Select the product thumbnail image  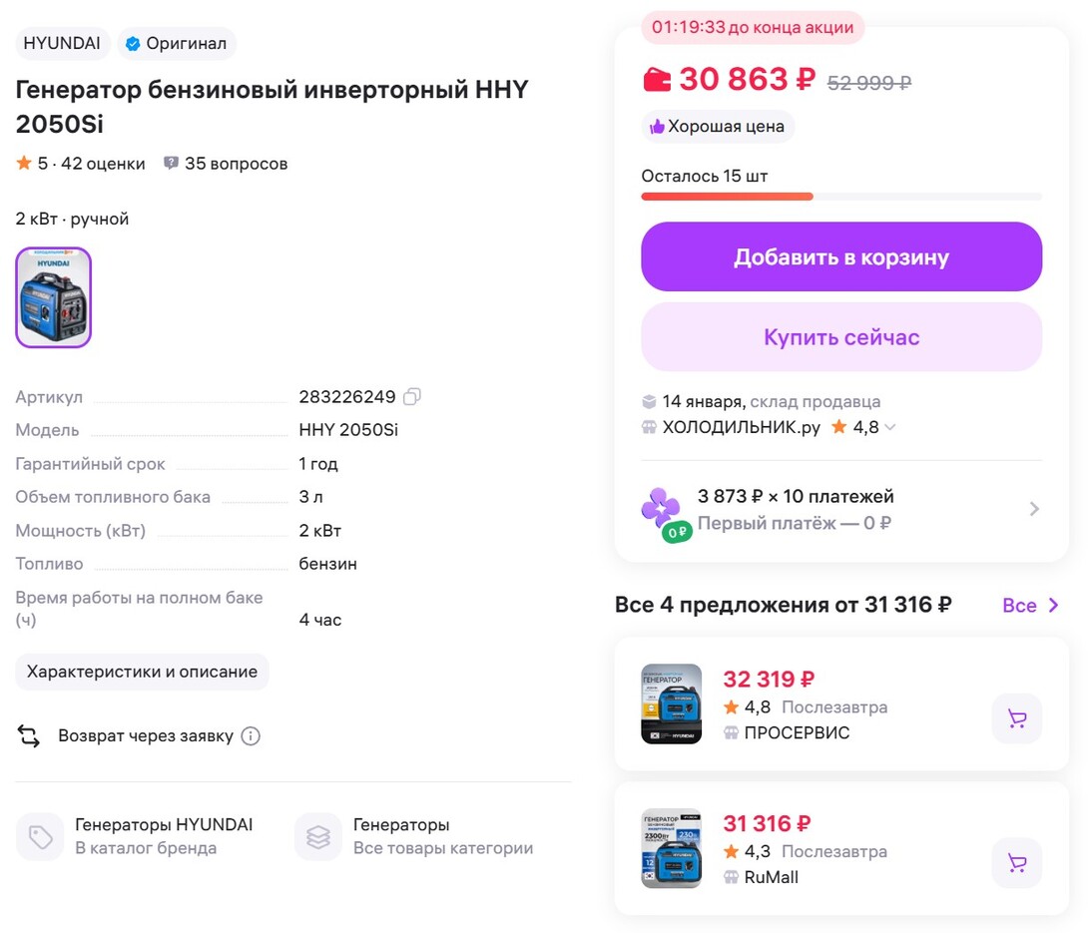[53, 297]
